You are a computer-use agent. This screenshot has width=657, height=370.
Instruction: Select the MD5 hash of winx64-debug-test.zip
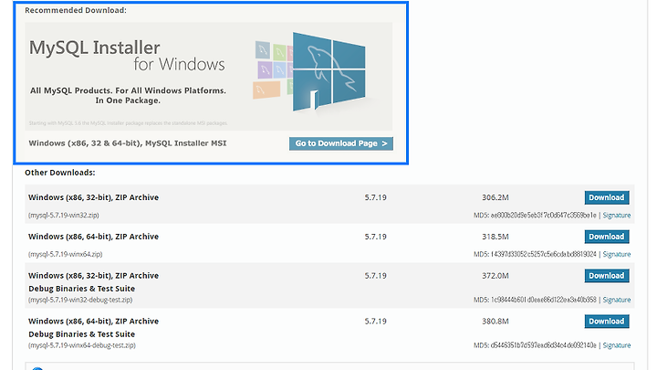[544, 345]
